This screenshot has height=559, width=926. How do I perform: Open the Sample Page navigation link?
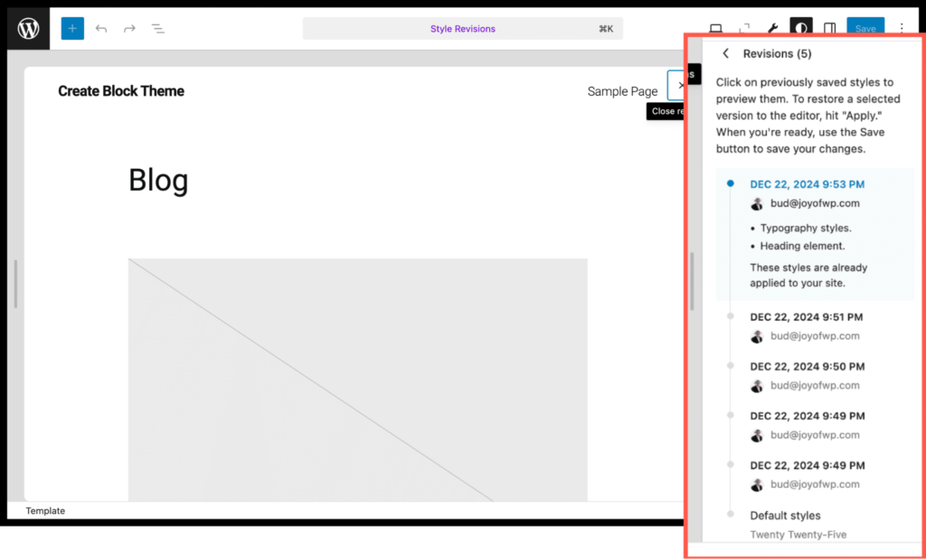[x=622, y=91]
